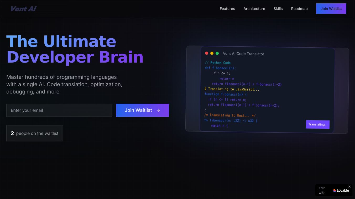The width and height of the screenshot is (355, 199).
Task: Click the red dot in code window
Action: (207, 53)
